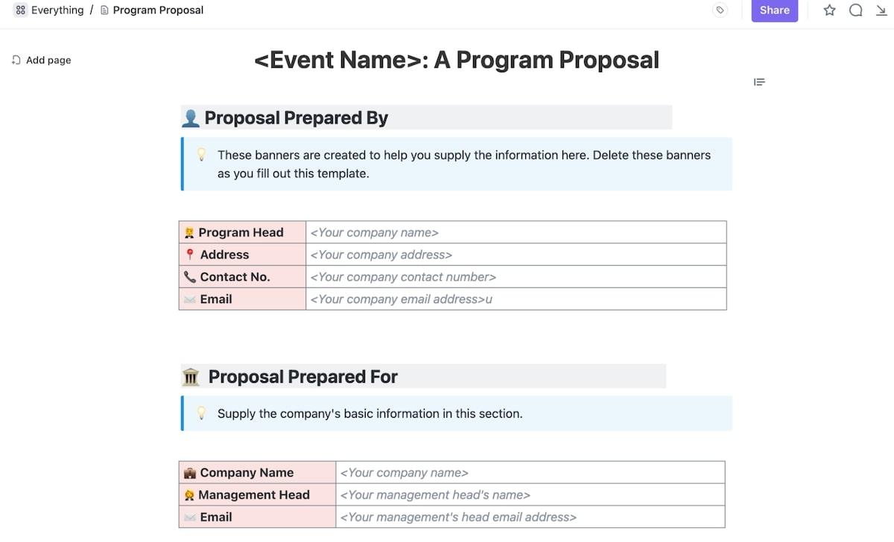
Task: Go to Everything breadcrumb
Action: point(57,10)
